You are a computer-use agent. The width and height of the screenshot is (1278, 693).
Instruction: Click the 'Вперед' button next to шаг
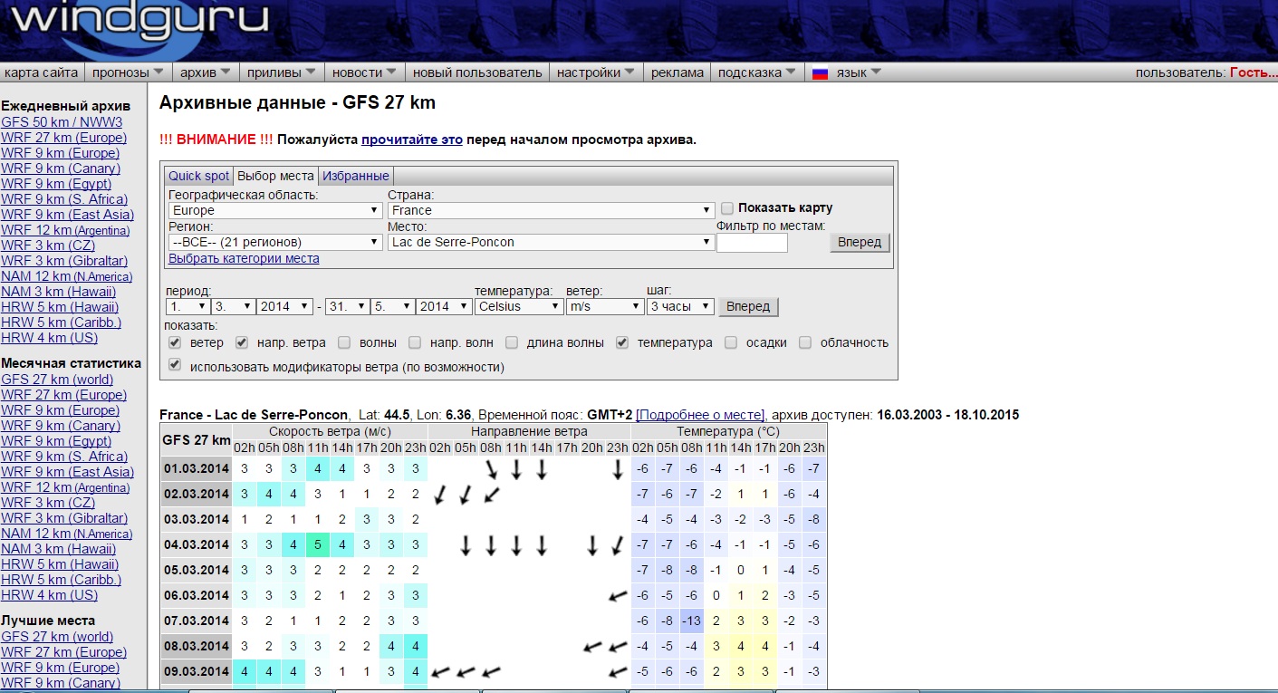coord(748,306)
